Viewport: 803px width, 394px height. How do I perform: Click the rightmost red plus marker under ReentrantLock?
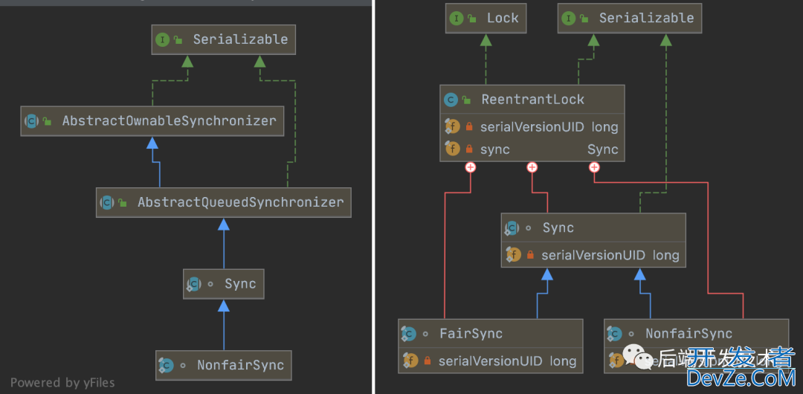[594, 167]
